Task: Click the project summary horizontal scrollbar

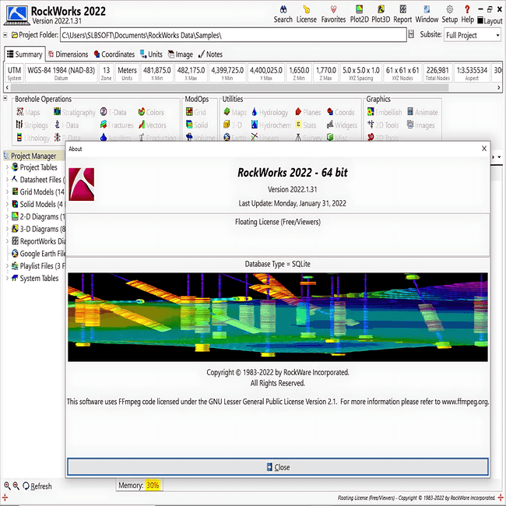Action: point(253,87)
